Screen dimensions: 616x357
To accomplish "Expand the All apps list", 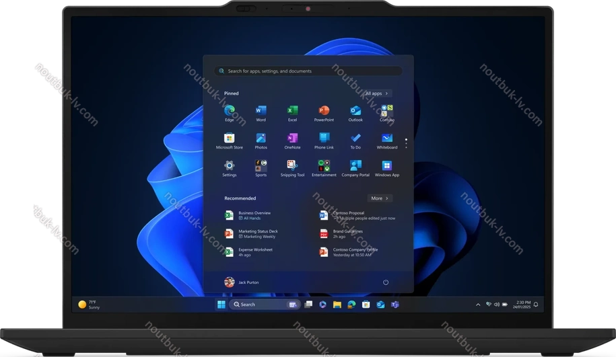I will pyautogui.click(x=378, y=93).
